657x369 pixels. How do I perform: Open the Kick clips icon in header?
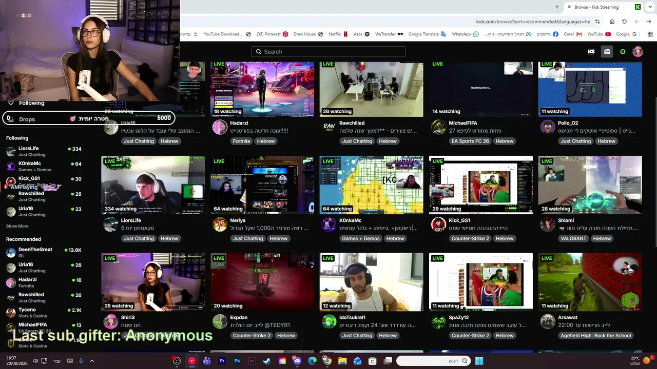point(591,52)
